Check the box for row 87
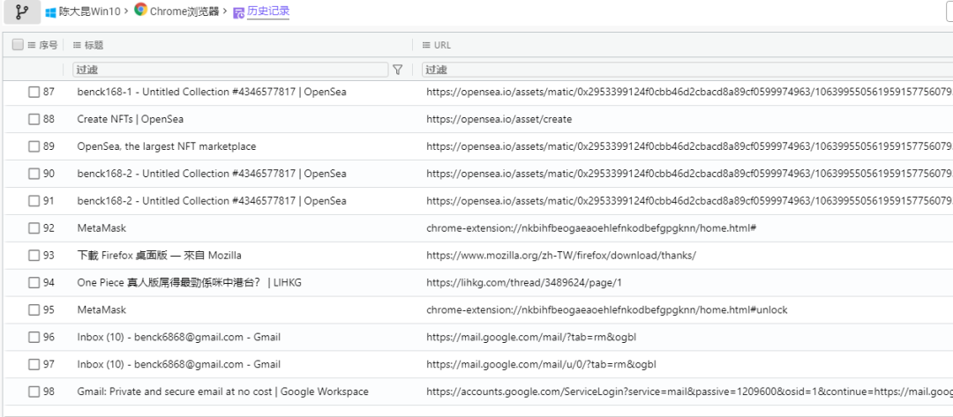This screenshot has height=417, width=953. tap(34, 92)
